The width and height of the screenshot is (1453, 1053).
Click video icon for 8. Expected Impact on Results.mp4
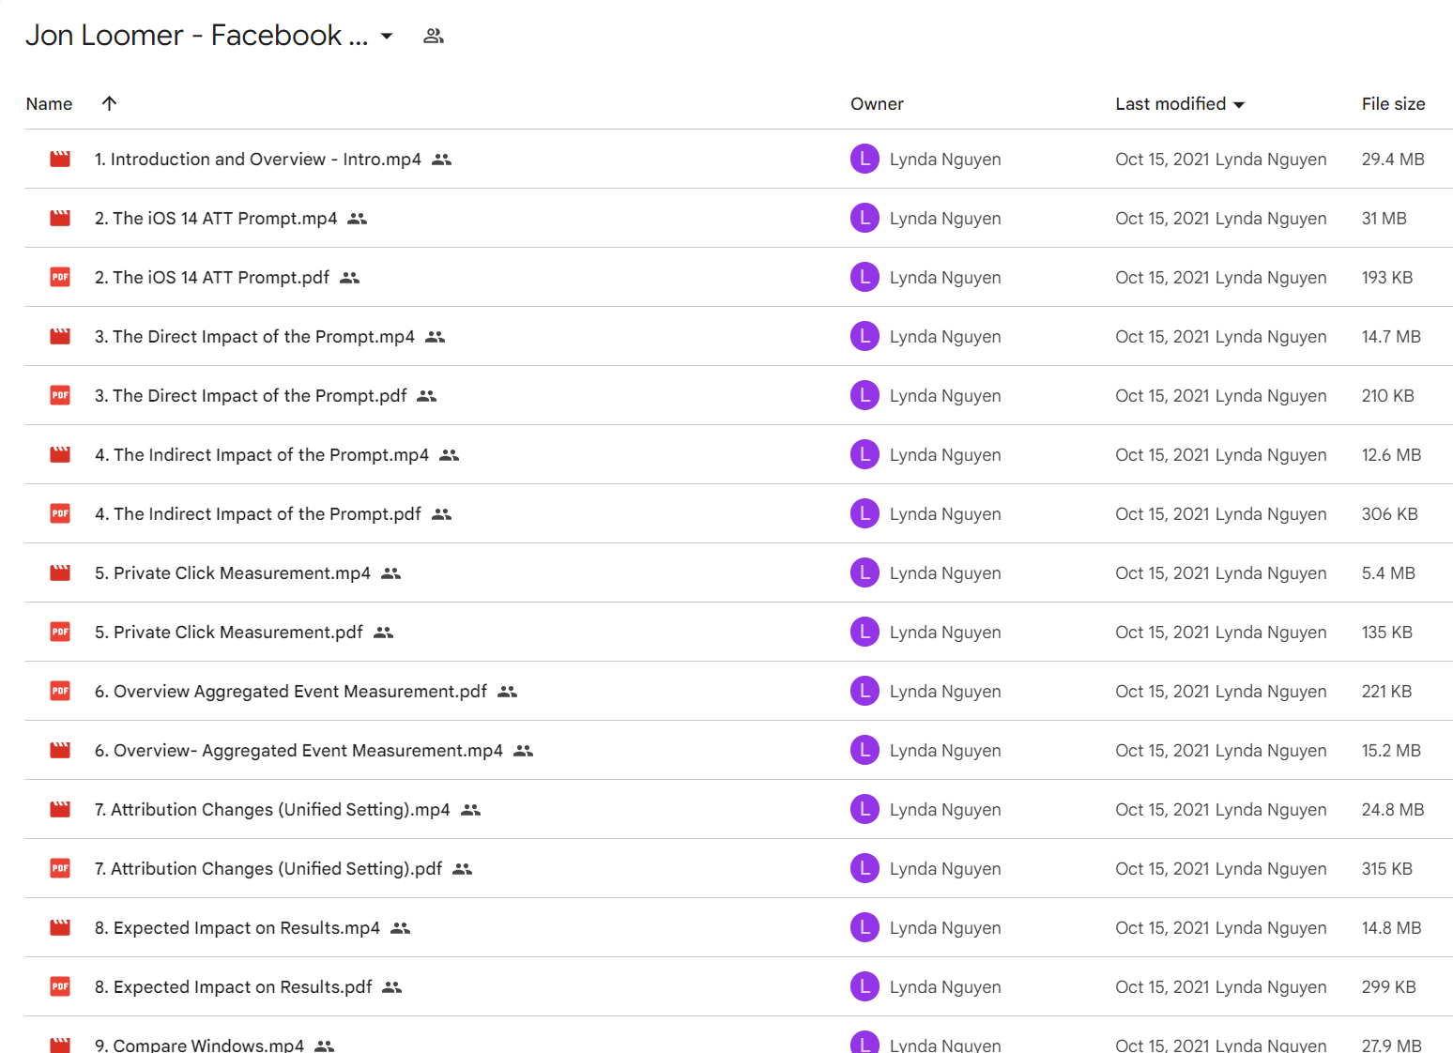(x=60, y=928)
